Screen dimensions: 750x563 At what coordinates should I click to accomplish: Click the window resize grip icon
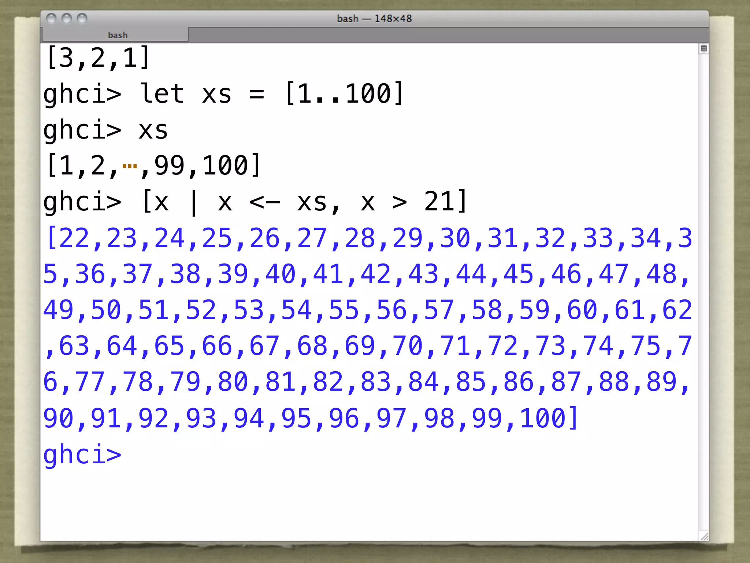pos(703,536)
